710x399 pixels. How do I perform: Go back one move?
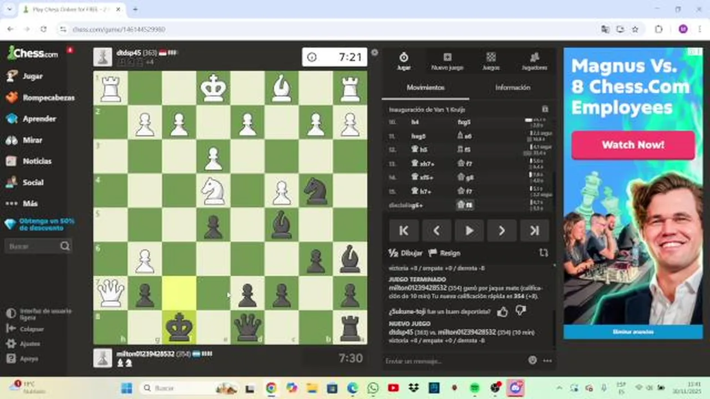437,231
